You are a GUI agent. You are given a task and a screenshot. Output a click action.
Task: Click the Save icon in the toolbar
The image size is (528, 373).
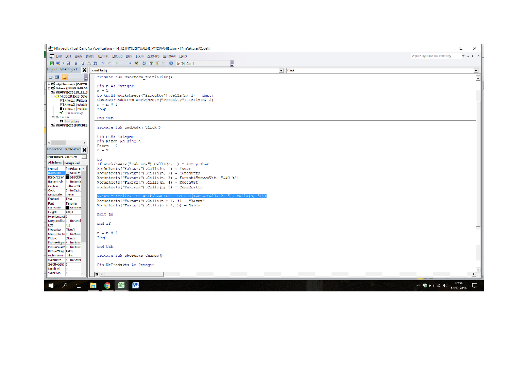click(x=69, y=63)
